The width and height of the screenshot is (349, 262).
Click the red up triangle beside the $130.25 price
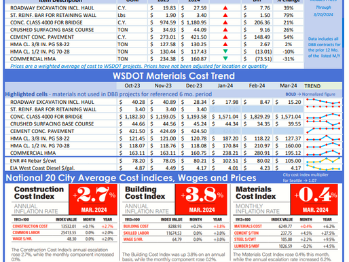click(x=225, y=44)
